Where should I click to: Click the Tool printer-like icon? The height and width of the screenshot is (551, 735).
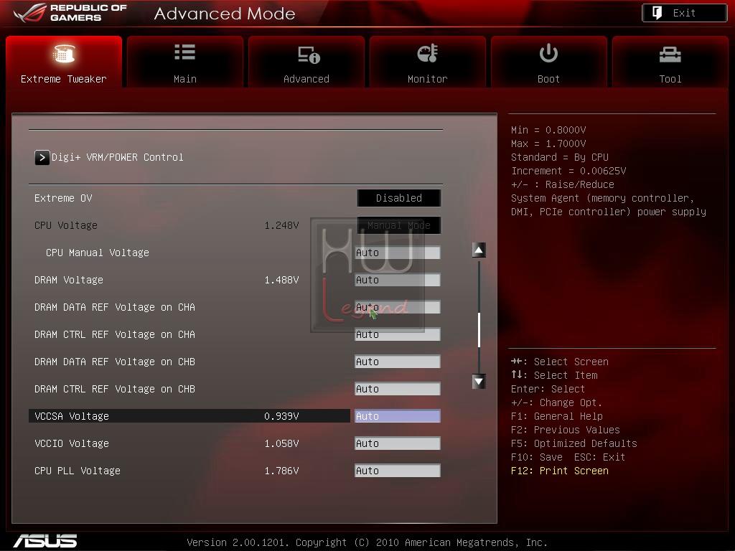pyautogui.click(x=670, y=55)
